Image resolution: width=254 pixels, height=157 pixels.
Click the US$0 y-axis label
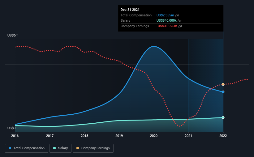[11, 128]
